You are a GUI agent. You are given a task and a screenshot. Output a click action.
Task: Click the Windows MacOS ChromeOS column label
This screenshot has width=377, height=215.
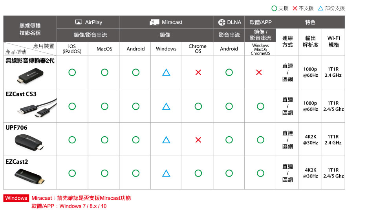(260, 49)
